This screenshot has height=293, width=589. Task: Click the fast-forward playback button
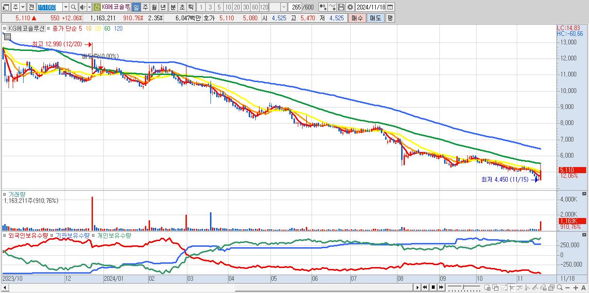[441, 287]
